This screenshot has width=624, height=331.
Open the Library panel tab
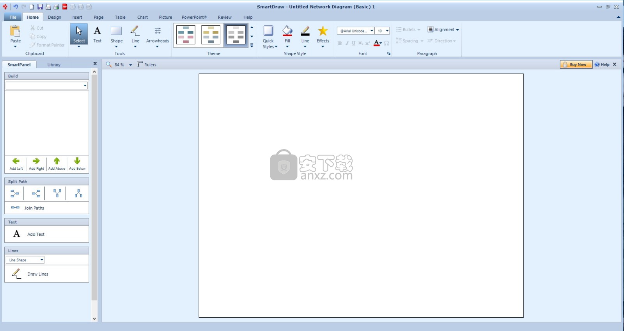(54, 65)
